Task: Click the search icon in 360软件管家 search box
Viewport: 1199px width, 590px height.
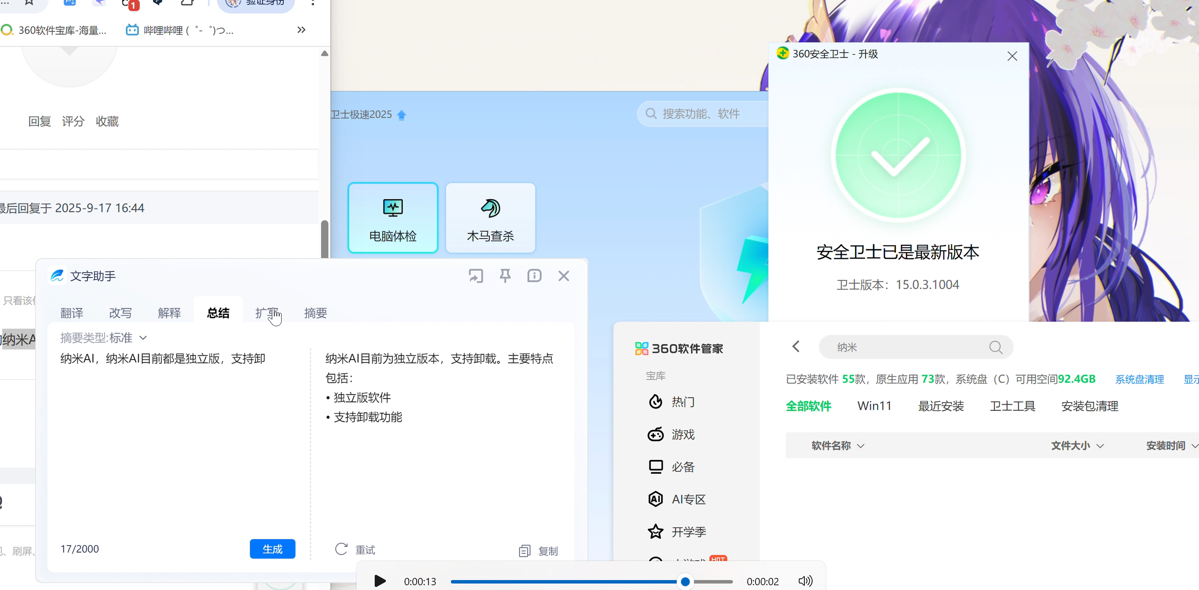Action: coord(996,348)
